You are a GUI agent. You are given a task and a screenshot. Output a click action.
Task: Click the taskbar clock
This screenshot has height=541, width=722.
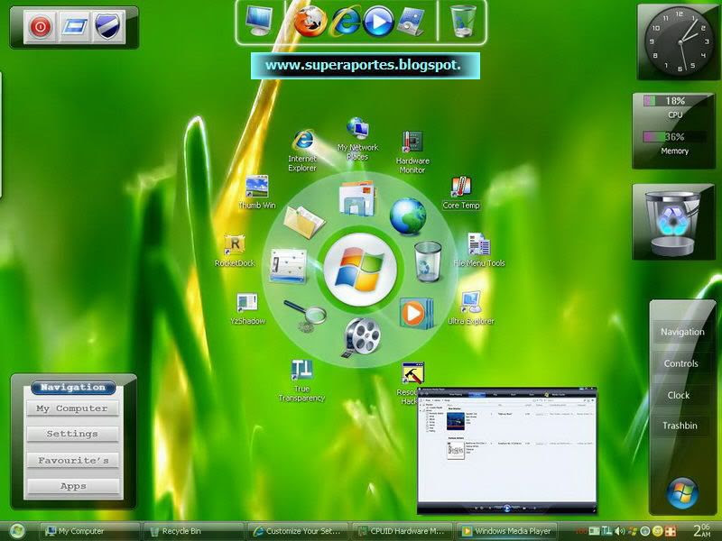[x=702, y=530]
